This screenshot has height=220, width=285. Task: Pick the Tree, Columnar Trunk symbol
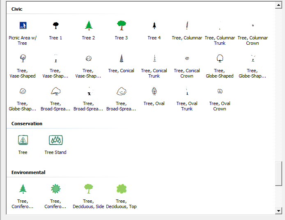tap(220, 25)
